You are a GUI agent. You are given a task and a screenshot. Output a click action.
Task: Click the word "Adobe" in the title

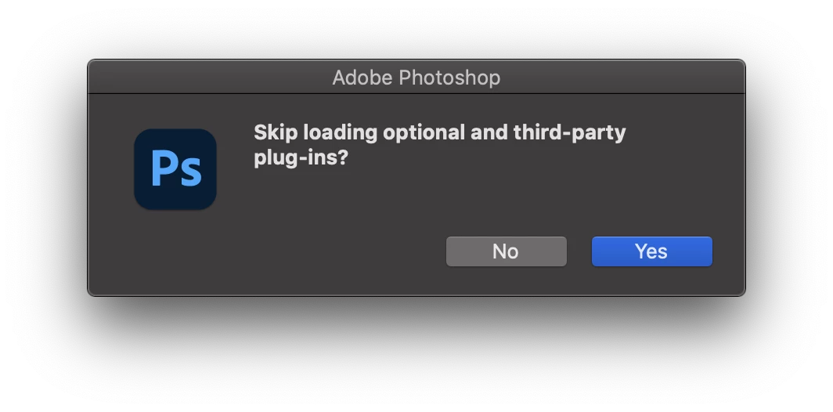(x=362, y=78)
